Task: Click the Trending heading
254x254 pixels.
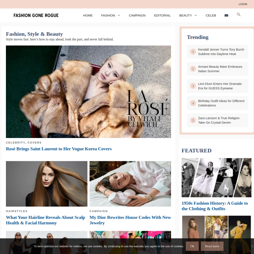Action: (198, 37)
